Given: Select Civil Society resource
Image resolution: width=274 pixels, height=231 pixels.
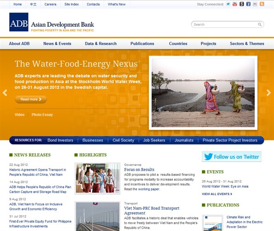Looking at the screenshot, I should [123, 140].
